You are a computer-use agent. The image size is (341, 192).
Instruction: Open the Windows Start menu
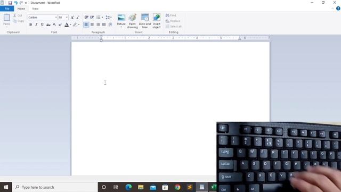[x=6, y=187]
